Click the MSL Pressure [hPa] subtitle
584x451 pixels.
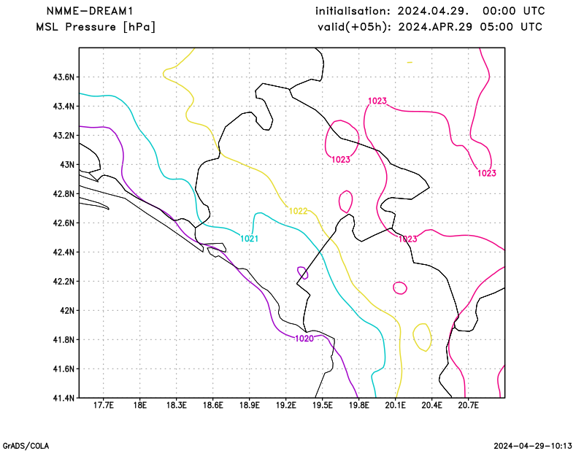96,27
